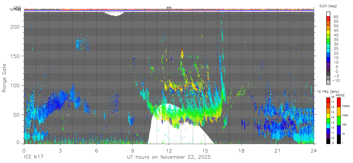Click elevation tick label '−5'
Viewport: 353px width, 163px height.
click(336, 76)
